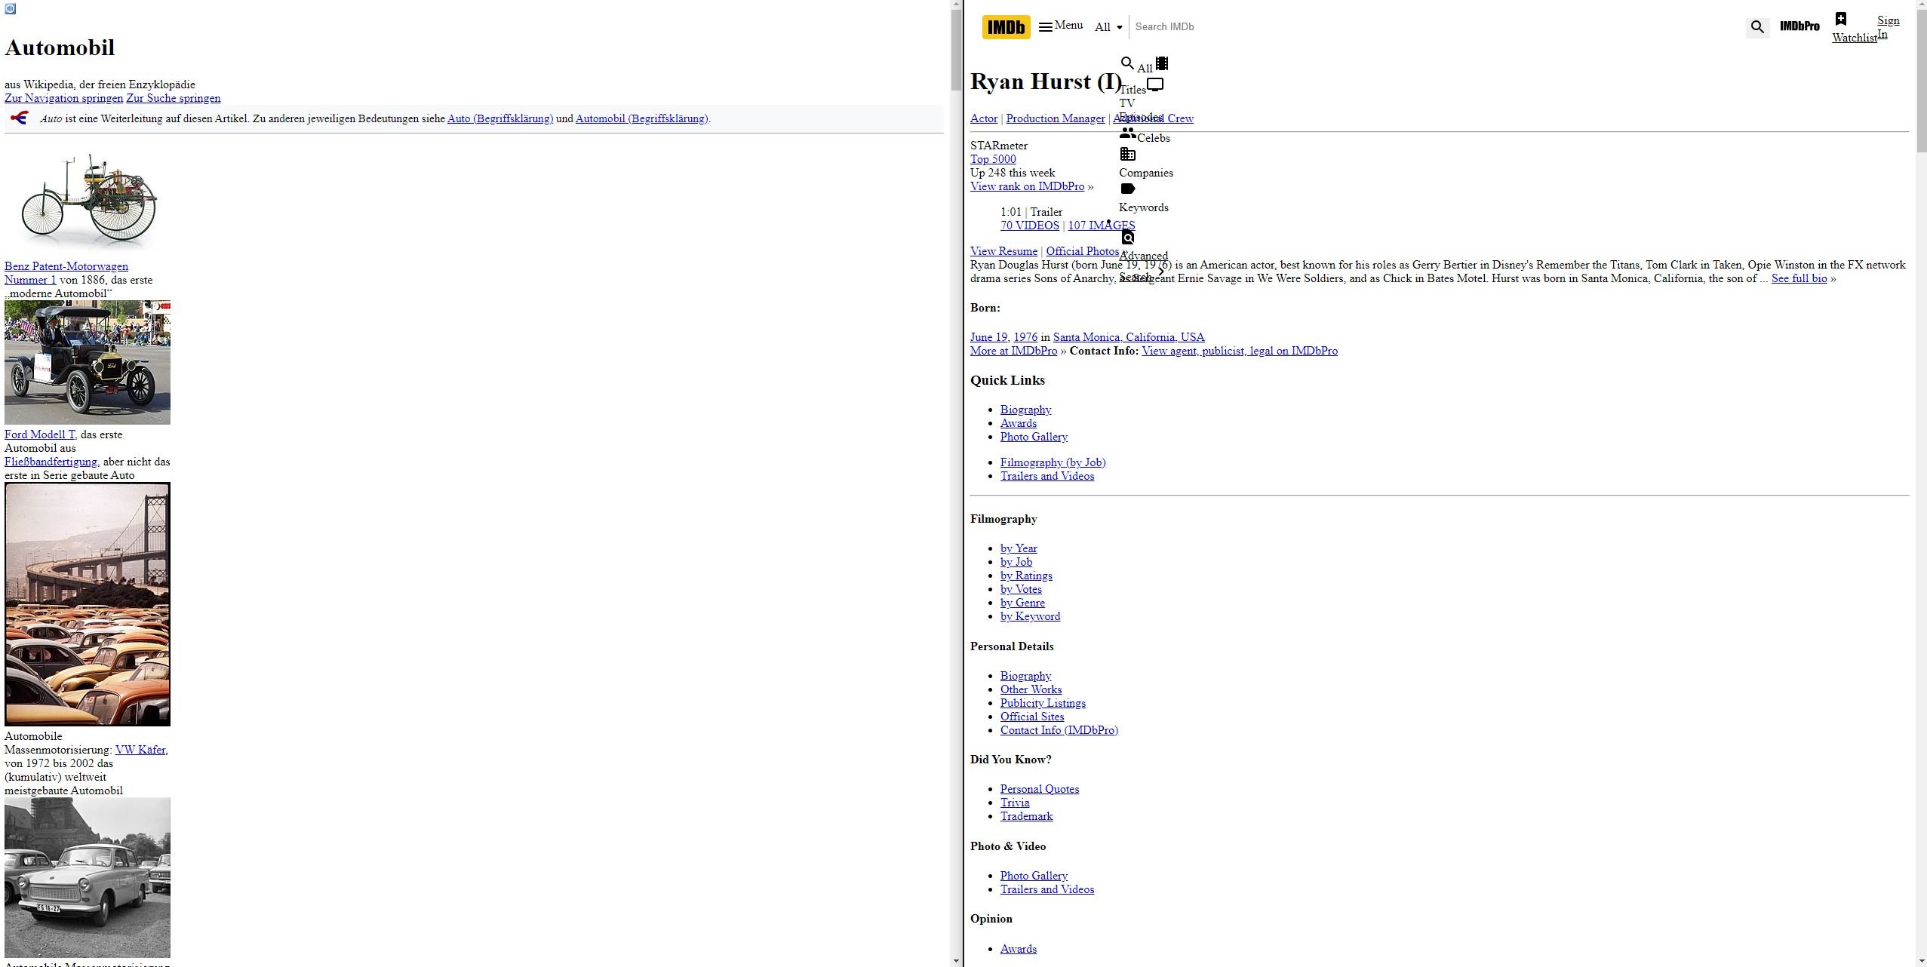Open Biography under Quick Links

coord(1025,410)
